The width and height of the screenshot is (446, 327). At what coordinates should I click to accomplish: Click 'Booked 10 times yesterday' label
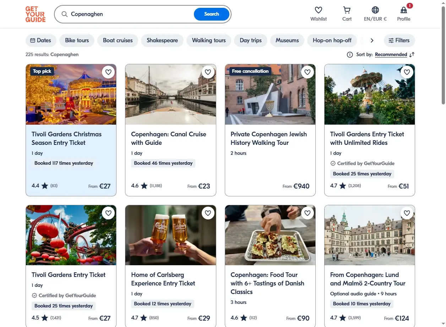pyautogui.click(x=362, y=304)
